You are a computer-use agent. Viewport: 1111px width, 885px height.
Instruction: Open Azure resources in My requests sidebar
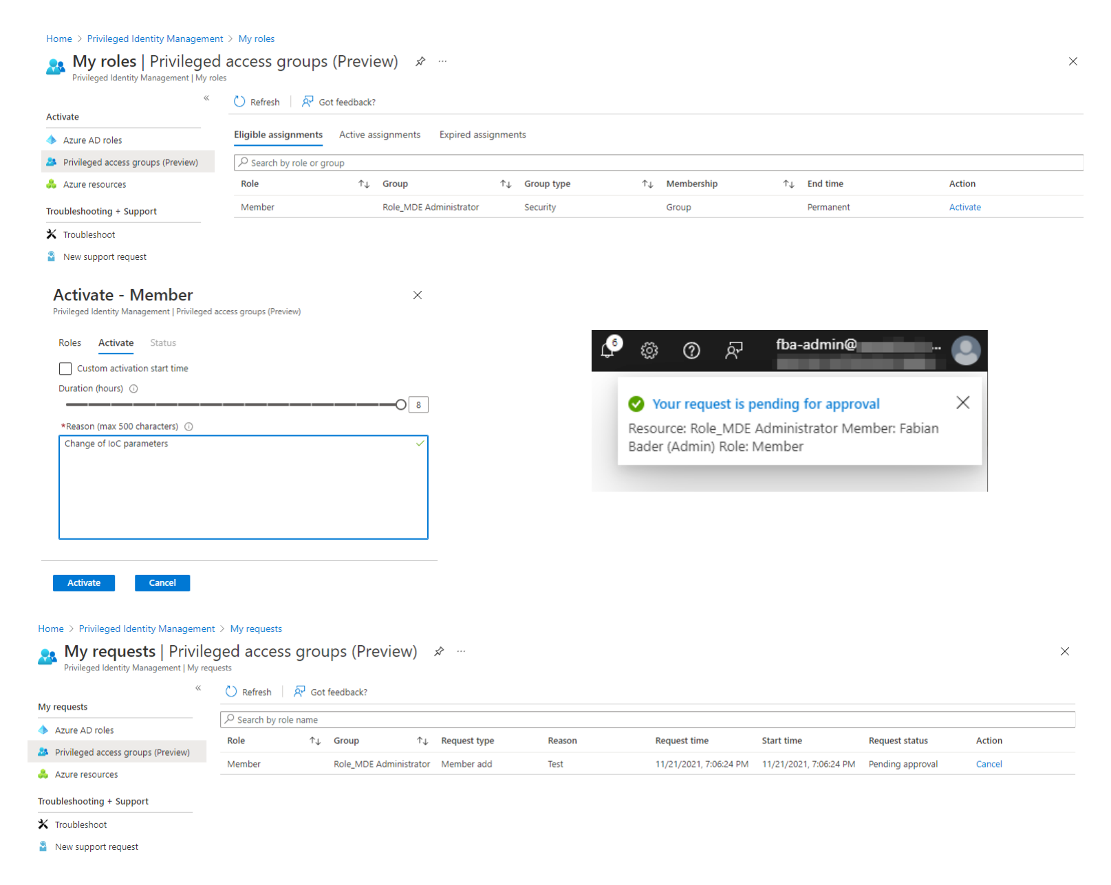coord(86,774)
